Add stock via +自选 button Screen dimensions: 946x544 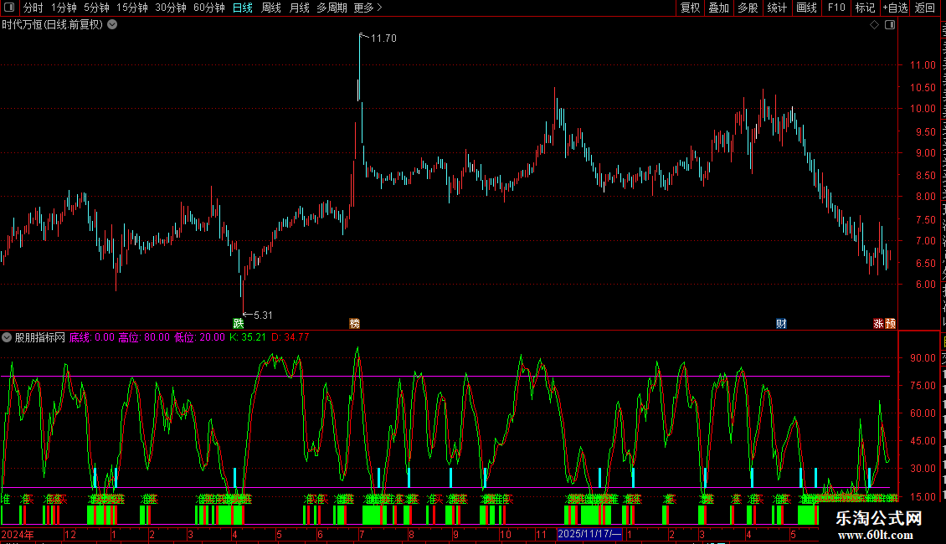[x=895, y=8]
